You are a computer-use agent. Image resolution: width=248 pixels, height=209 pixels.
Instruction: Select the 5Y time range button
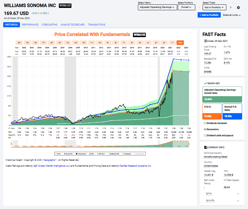point(140,43)
